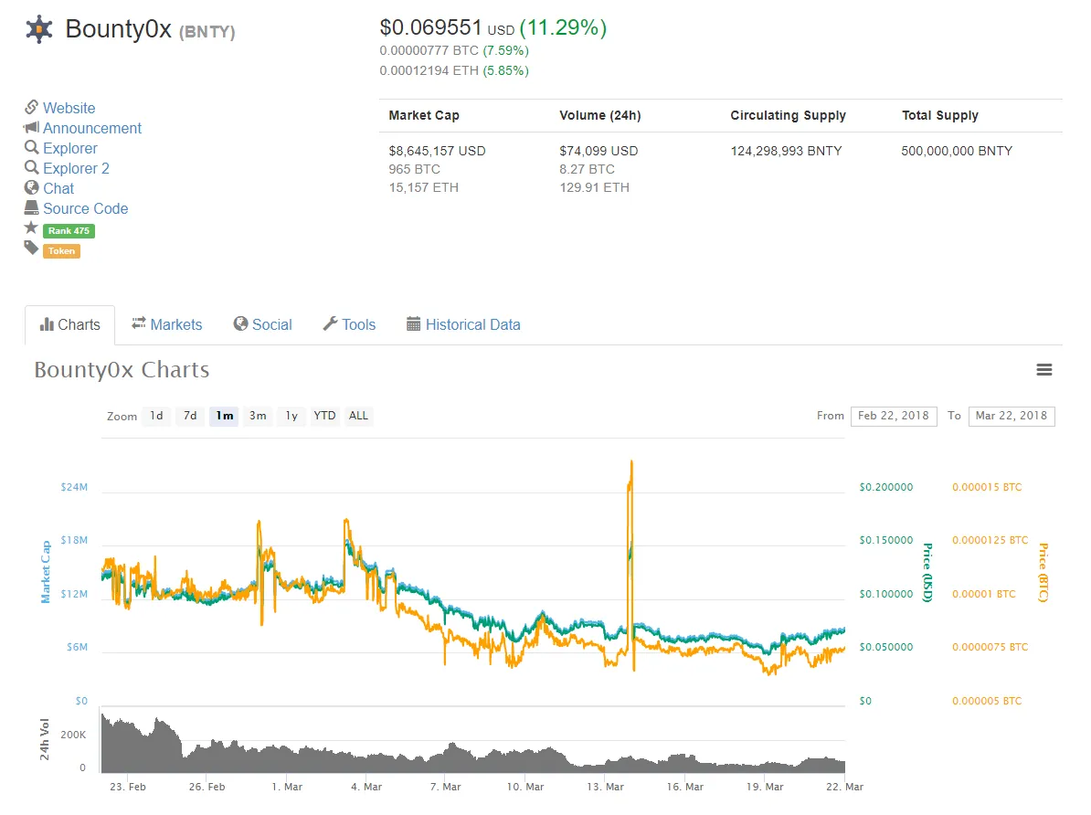Click the globe icon beside Chat
The width and height of the screenshot is (1091, 815).
tap(31, 188)
